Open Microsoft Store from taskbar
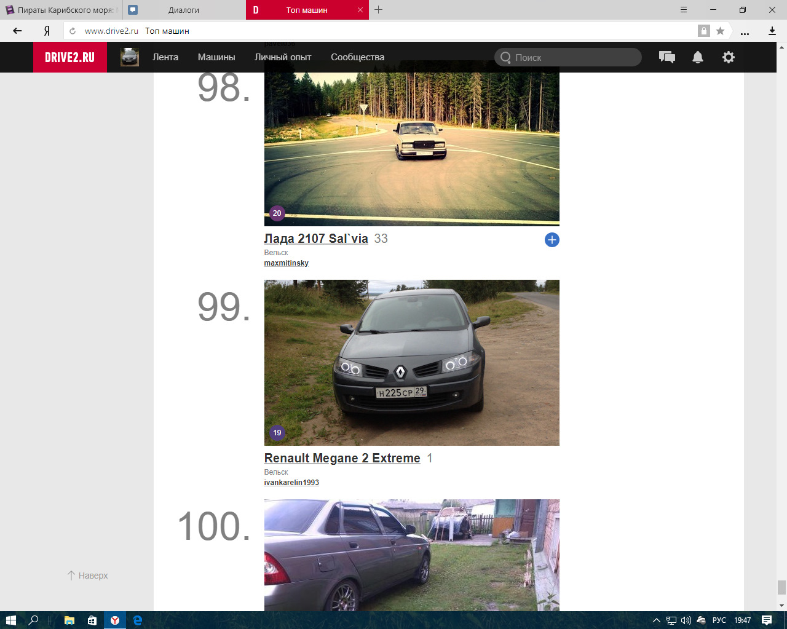The image size is (787, 629). click(x=92, y=620)
